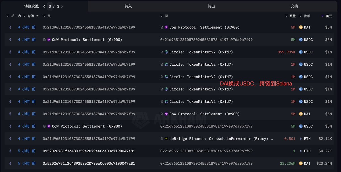
Task: Click the contract document icon in the deBridge row
Action: click(162, 139)
